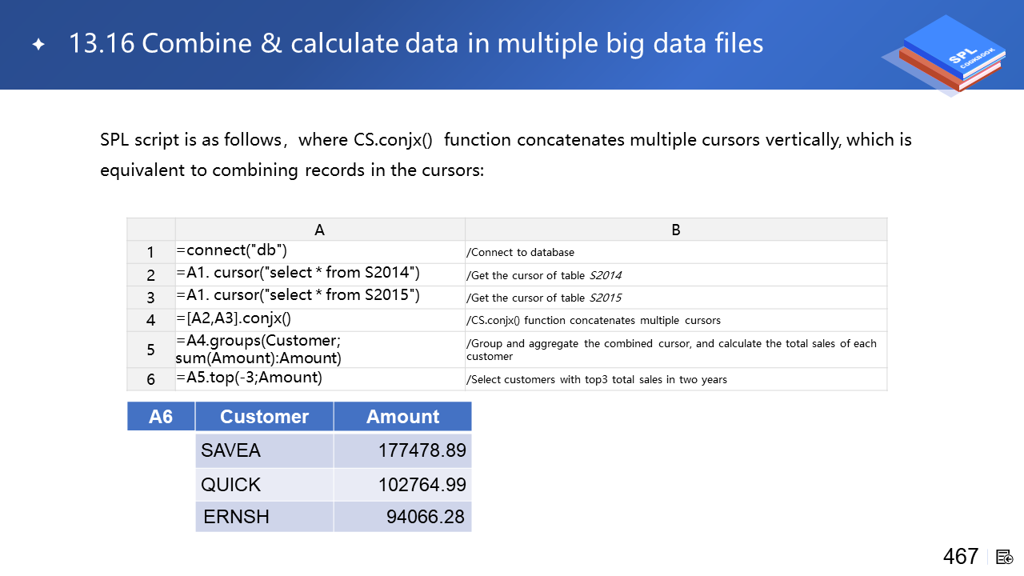Click the A4.groups code cell

tap(320, 350)
